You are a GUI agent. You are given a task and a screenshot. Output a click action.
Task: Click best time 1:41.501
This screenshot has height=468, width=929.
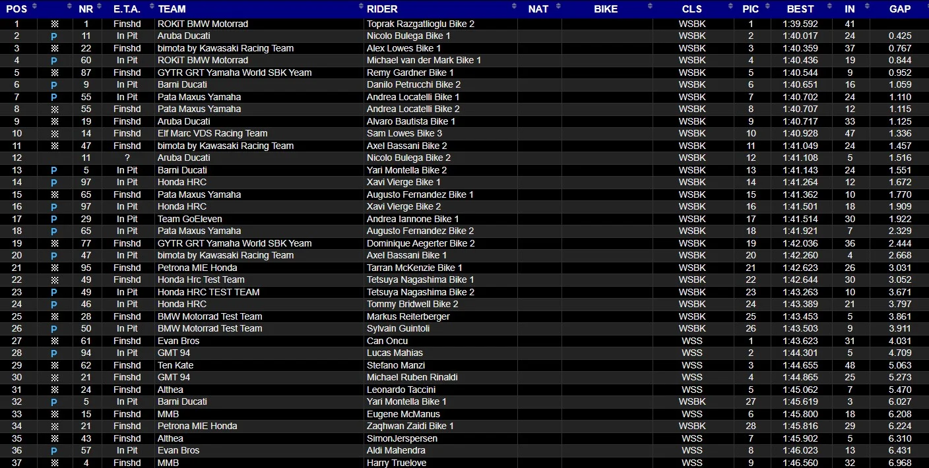[800, 207]
